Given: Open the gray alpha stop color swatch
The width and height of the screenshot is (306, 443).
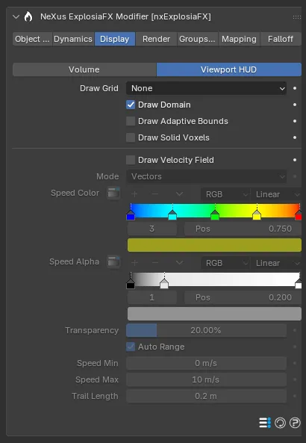Looking at the screenshot, I should 214,314.
